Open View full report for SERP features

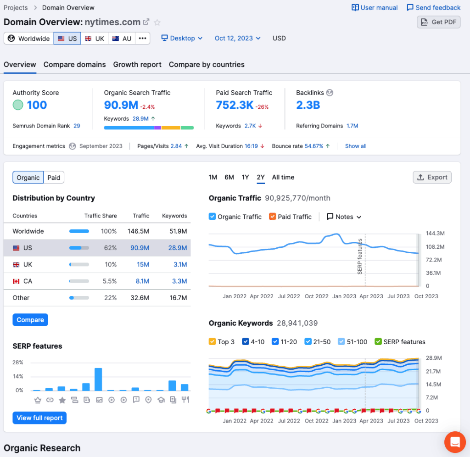39,418
